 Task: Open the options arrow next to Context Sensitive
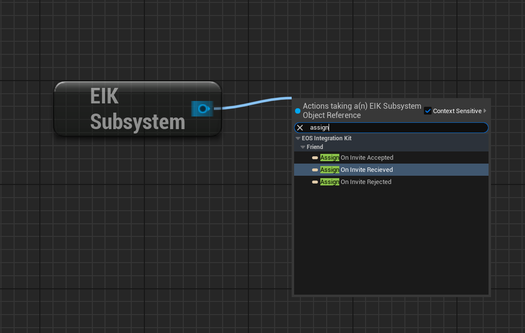[x=485, y=111]
